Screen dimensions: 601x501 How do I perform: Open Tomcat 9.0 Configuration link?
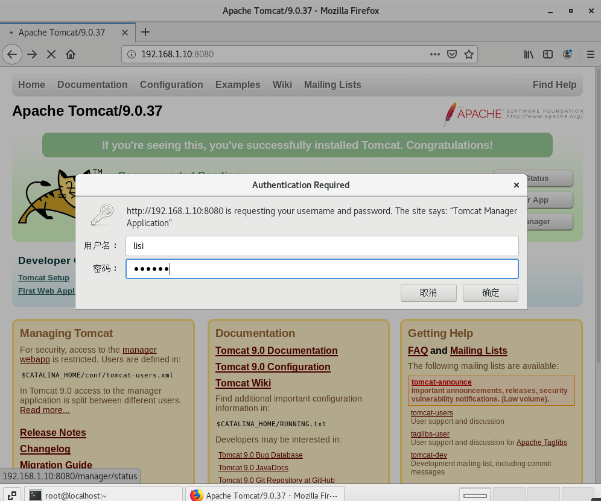(x=273, y=367)
